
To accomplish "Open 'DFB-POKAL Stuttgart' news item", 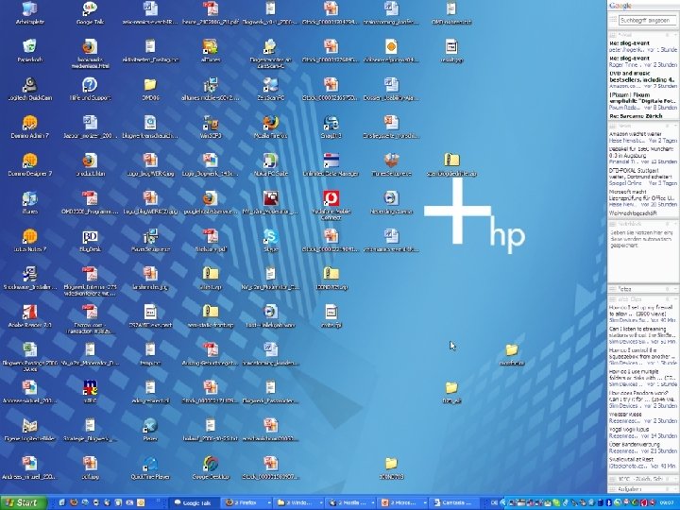I will click(x=643, y=177).
